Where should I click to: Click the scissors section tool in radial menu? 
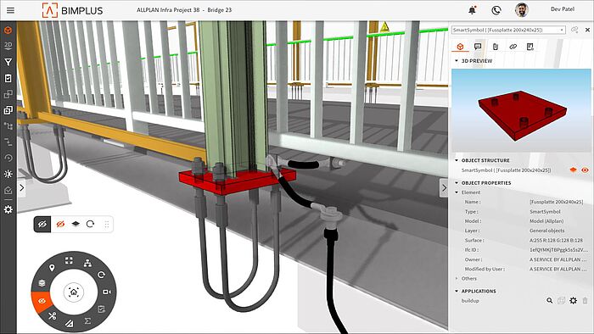click(x=53, y=315)
